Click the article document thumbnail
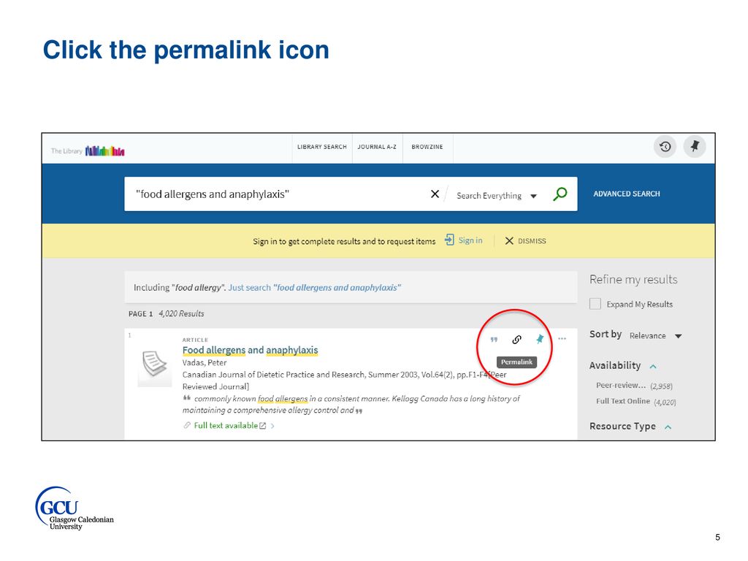Image resolution: width=748 pixels, height=561 pixels. point(154,365)
